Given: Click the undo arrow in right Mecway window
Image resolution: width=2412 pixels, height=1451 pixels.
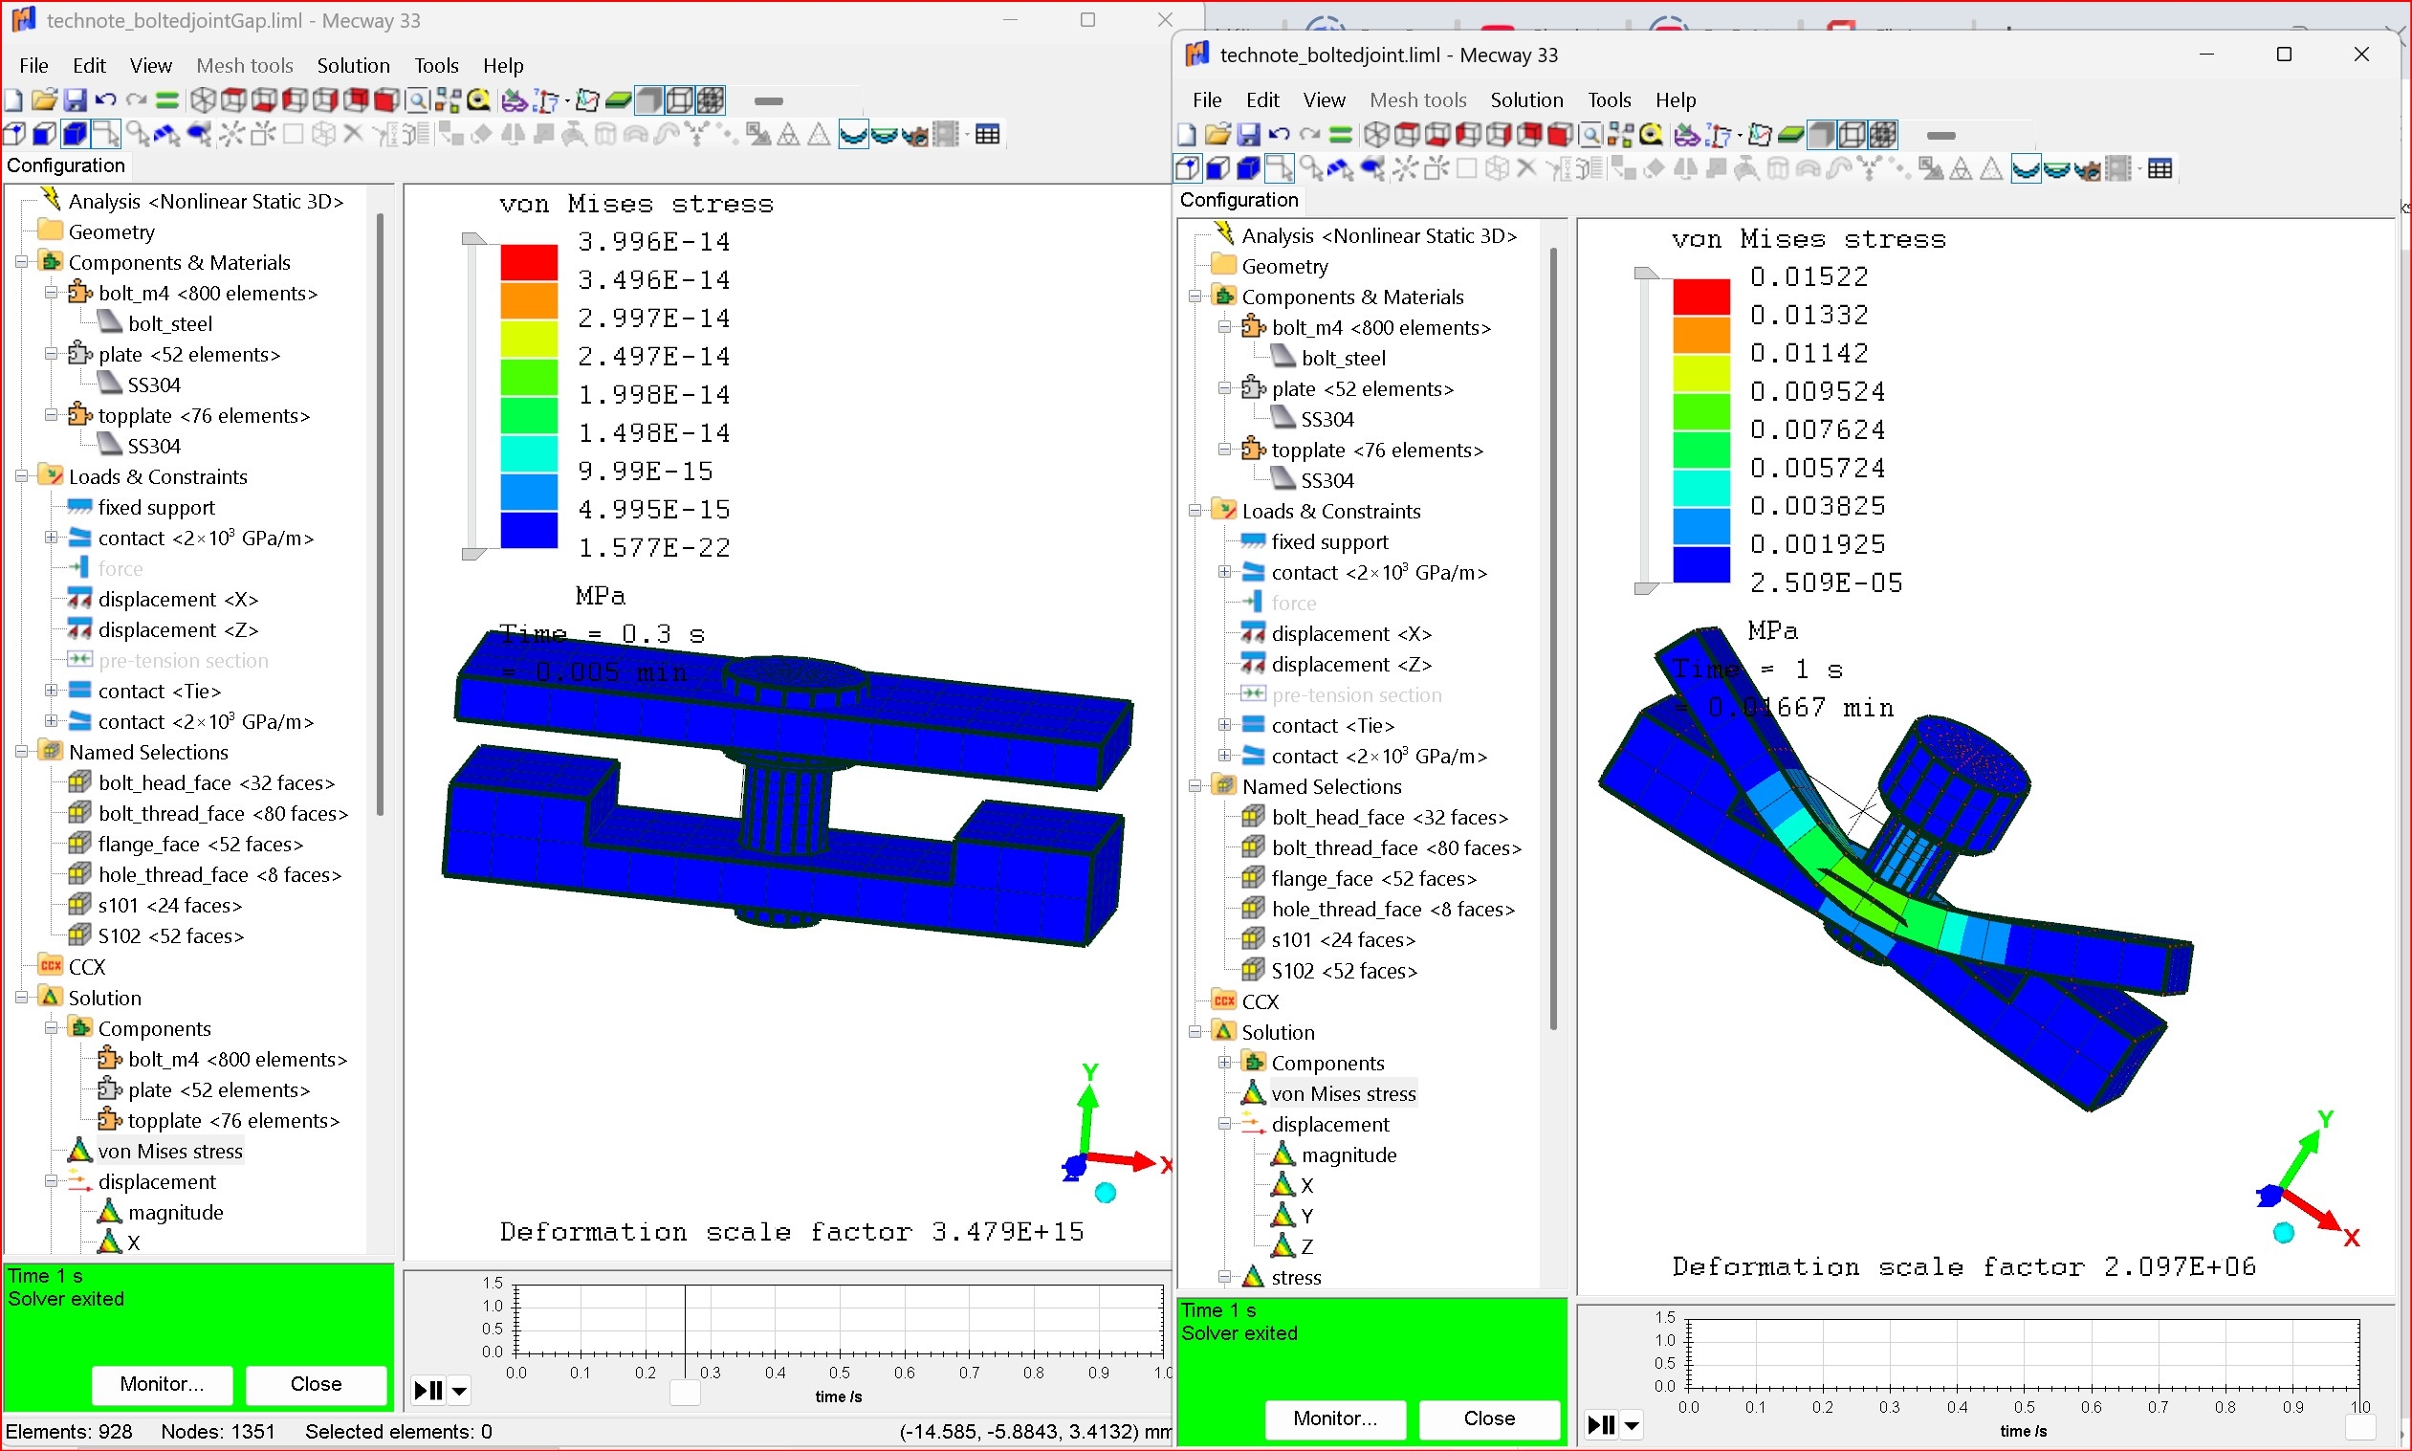Looking at the screenshot, I should tap(1278, 135).
